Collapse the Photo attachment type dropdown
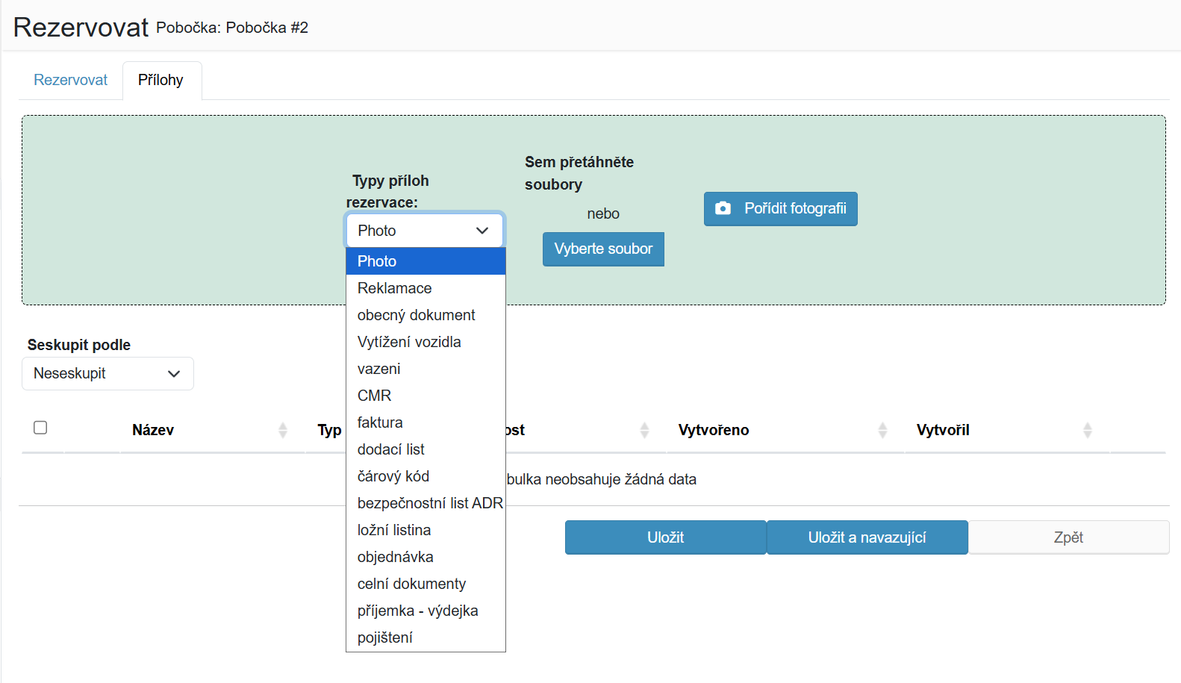The image size is (1181, 683). point(425,231)
